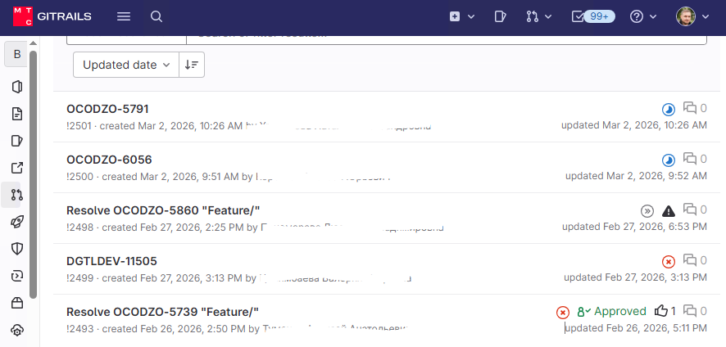
Task: Select the project avatar B in sidebar
Action: 17,54
